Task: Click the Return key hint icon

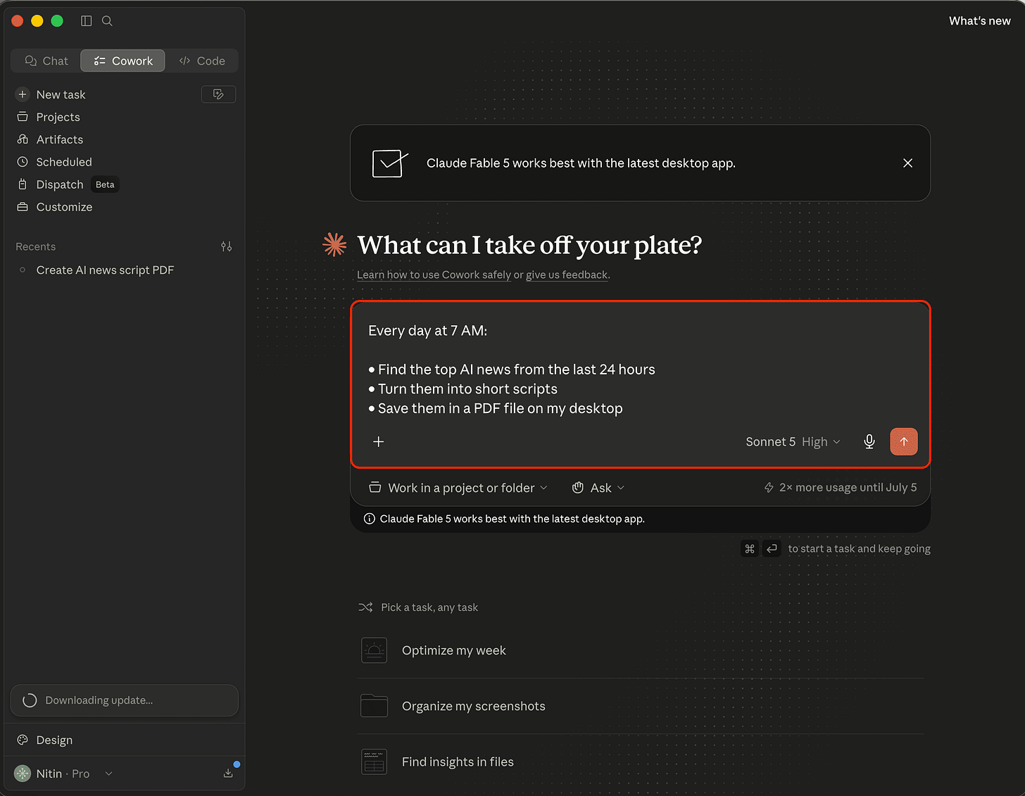Action: pyautogui.click(x=772, y=548)
